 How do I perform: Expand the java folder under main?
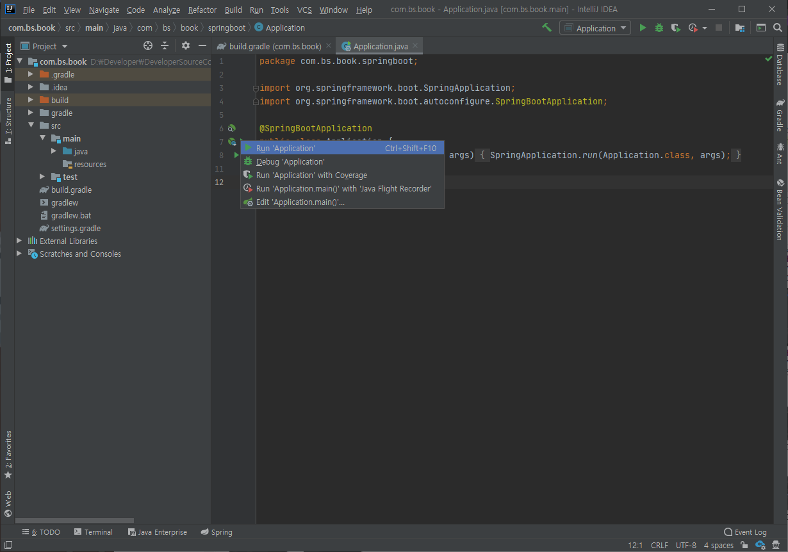(54, 151)
